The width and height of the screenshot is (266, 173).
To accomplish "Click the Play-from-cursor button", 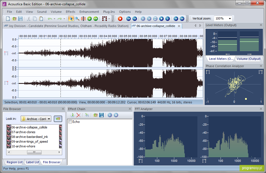I will point(149,18).
